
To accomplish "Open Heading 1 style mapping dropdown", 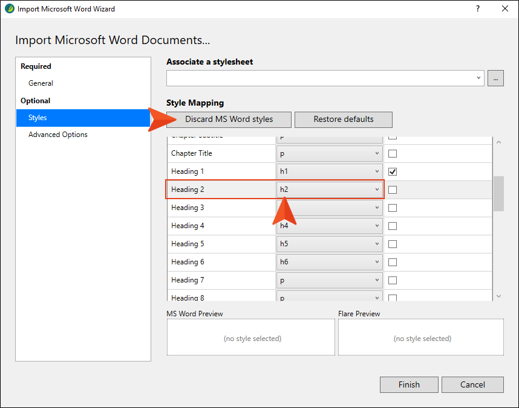I will [x=329, y=171].
